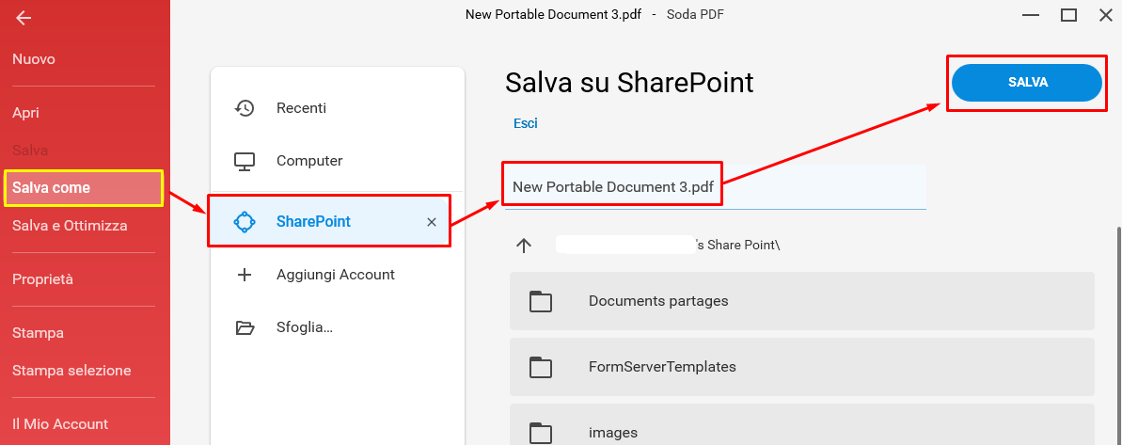This screenshot has width=1122, height=445.
Task: Click the Computer monitor icon
Action: pyautogui.click(x=245, y=161)
